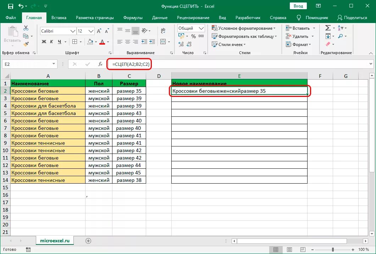Image resolution: width=376 pixels, height=254 pixels.
Task: Decrease indent in alignment group
Action: click(144, 42)
